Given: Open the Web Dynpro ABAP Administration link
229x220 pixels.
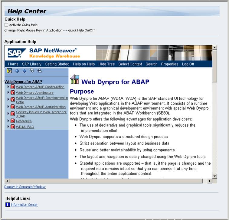Looking at the screenshot, I should (x=41, y=107).
